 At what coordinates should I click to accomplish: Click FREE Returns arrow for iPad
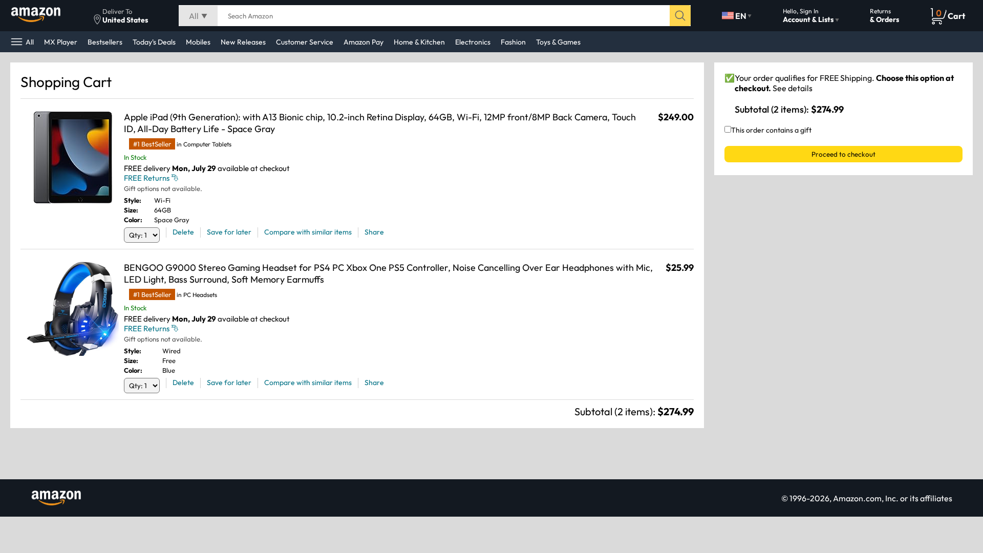pyautogui.click(x=175, y=178)
